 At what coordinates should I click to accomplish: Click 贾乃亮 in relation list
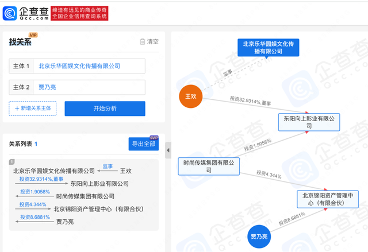point(65,222)
